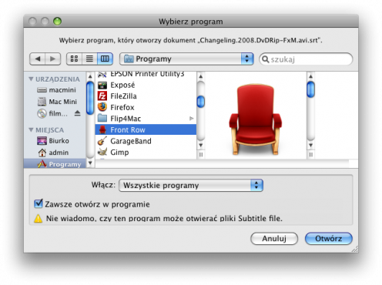Select Front Row application
382x285 pixels.
(x=146, y=129)
